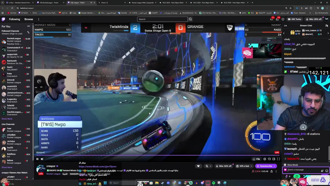
Task: Create a Clip of the stream
Action: click(256, 159)
